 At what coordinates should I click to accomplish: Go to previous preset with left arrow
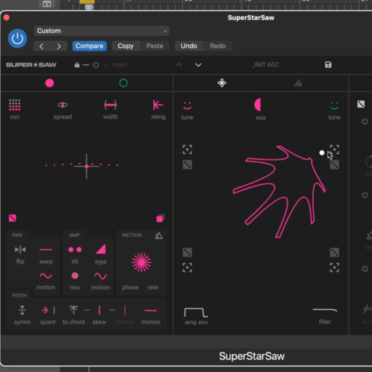pos(41,46)
